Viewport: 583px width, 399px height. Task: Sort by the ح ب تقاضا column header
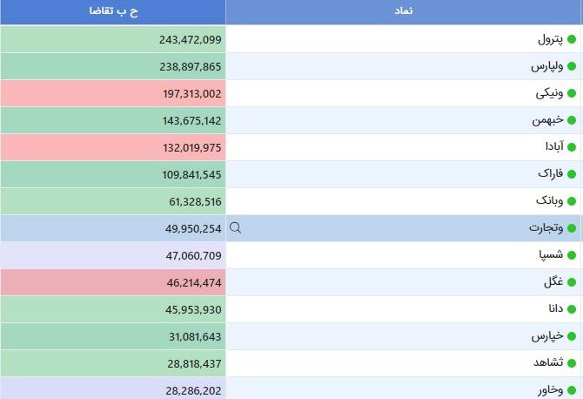point(113,11)
